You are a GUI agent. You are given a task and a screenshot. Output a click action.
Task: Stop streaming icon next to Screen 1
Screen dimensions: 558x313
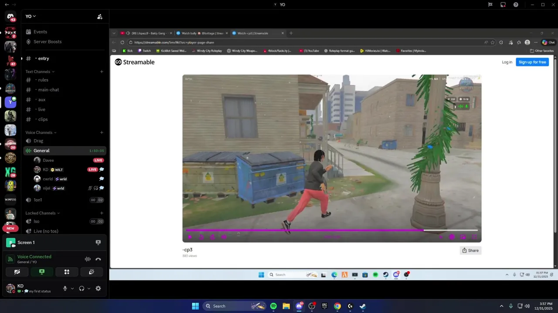pos(98,243)
